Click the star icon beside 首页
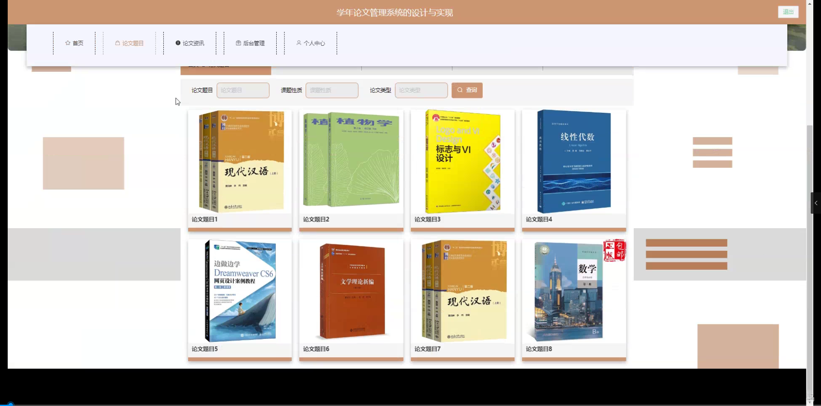This screenshot has width=821, height=406. [68, 43]
